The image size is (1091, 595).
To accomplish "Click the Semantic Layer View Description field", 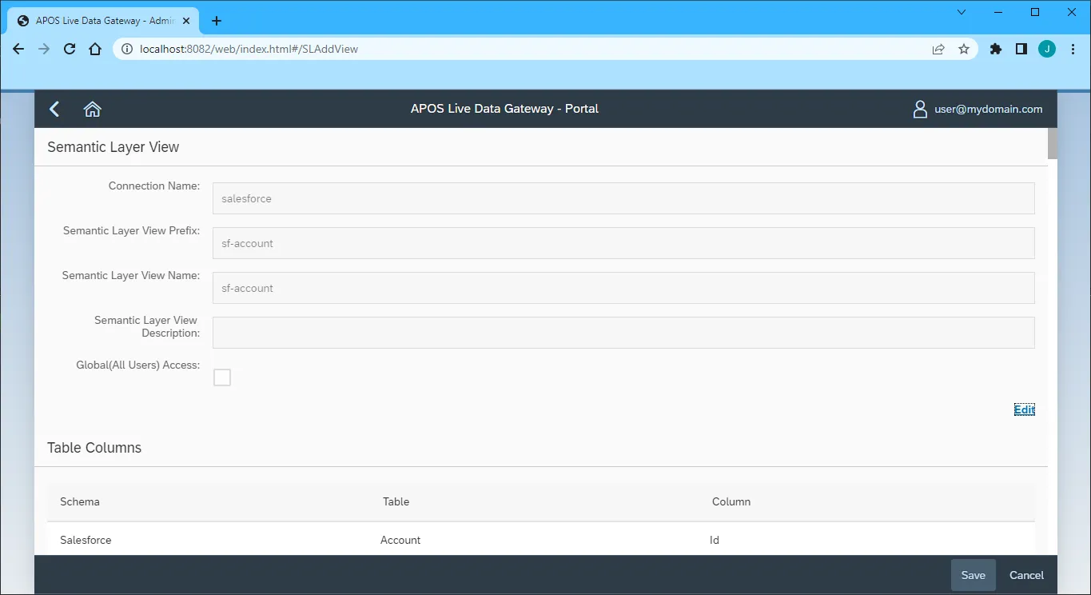I will tap(623, 333).
